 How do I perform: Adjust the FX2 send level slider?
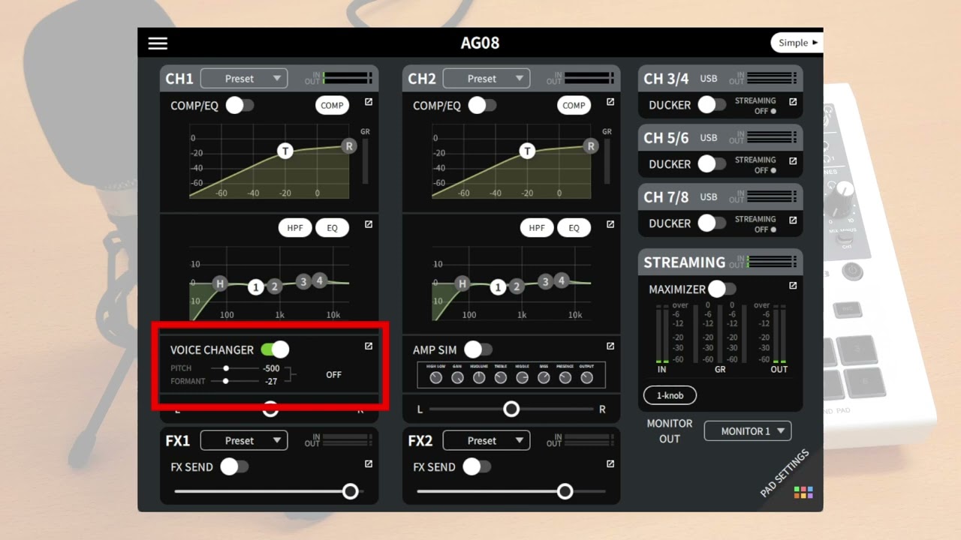(511, 491)
